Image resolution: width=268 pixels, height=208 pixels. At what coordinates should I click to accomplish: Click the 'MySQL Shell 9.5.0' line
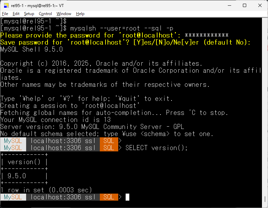point(31,49)
